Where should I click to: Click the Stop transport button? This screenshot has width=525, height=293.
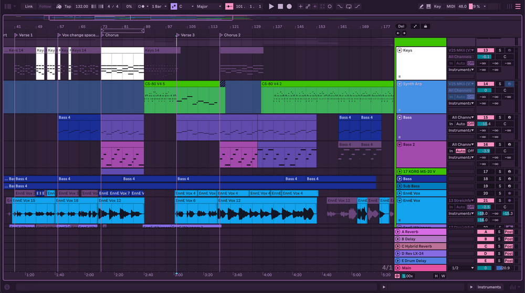(x=280, y=6)
